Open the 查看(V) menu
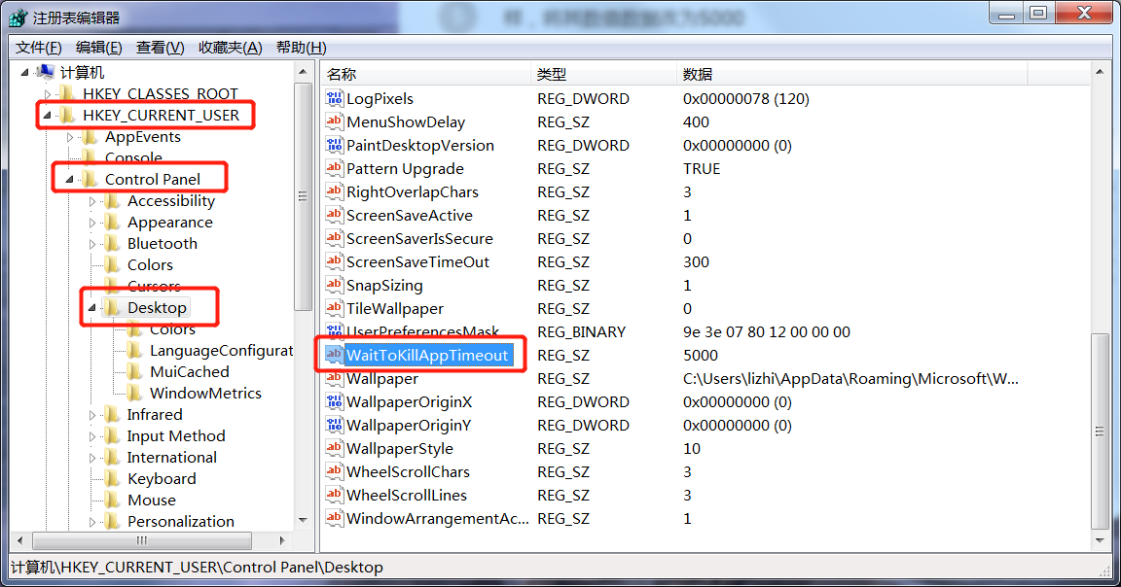The image size is (1121, 587). (x=161, y=48)
